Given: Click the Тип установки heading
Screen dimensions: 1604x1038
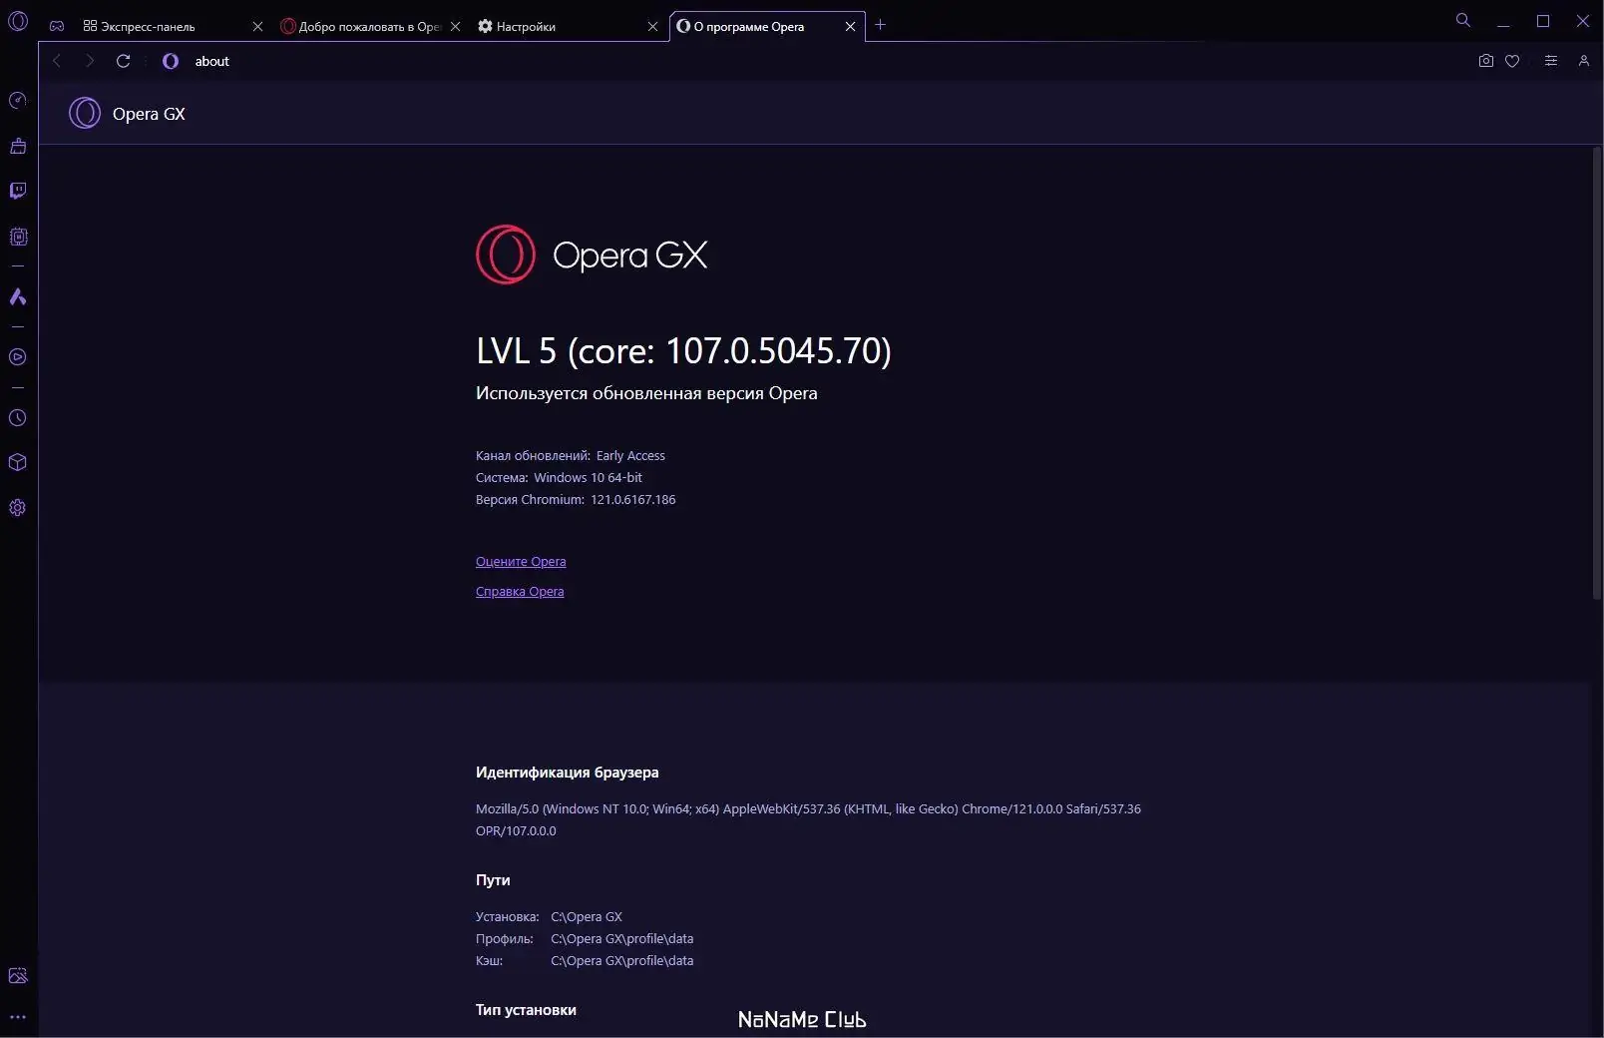Looking at the screenshot, I should 526,1010.
